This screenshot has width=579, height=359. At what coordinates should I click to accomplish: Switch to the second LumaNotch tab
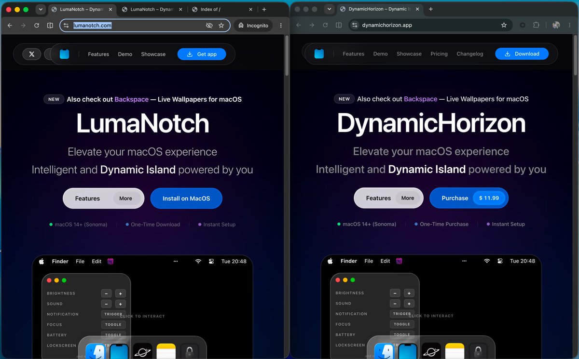(152, 9)
